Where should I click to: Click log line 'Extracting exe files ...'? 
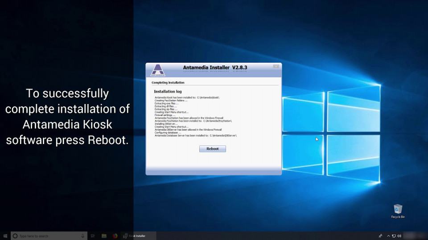tap(166, 104)
